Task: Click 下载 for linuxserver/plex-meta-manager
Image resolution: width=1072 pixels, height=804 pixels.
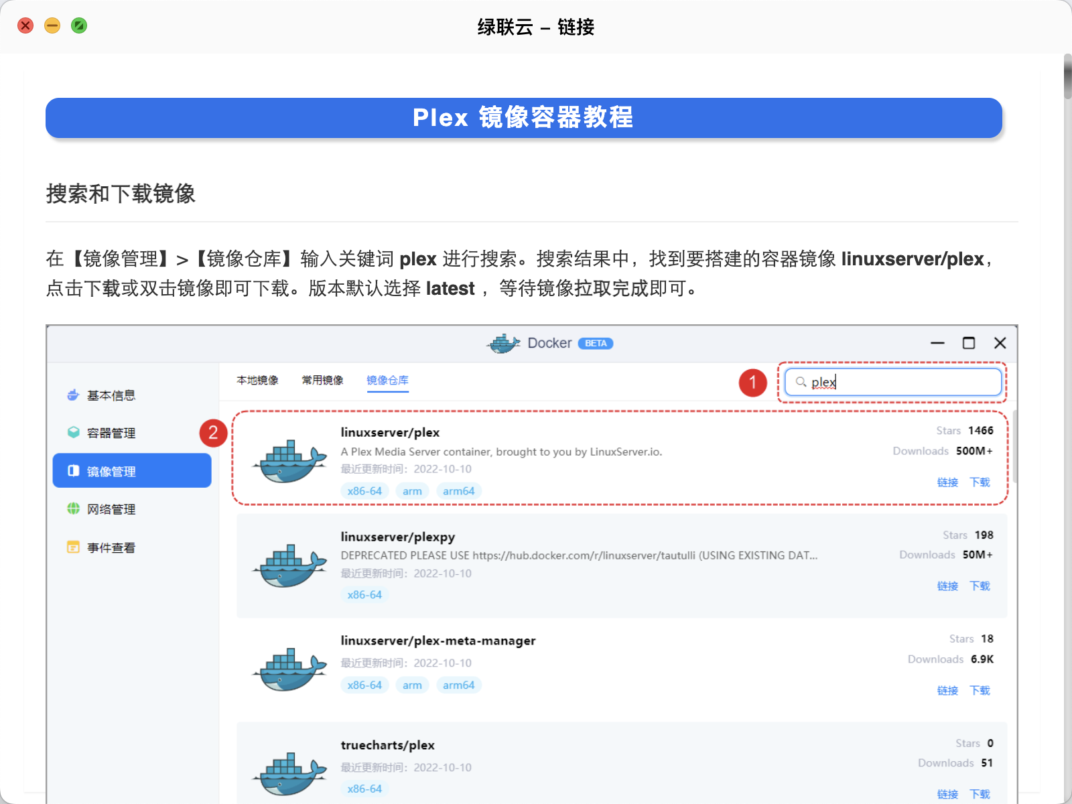Action: click(980, 690)
